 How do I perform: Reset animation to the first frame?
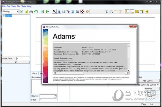coord(43,12)
